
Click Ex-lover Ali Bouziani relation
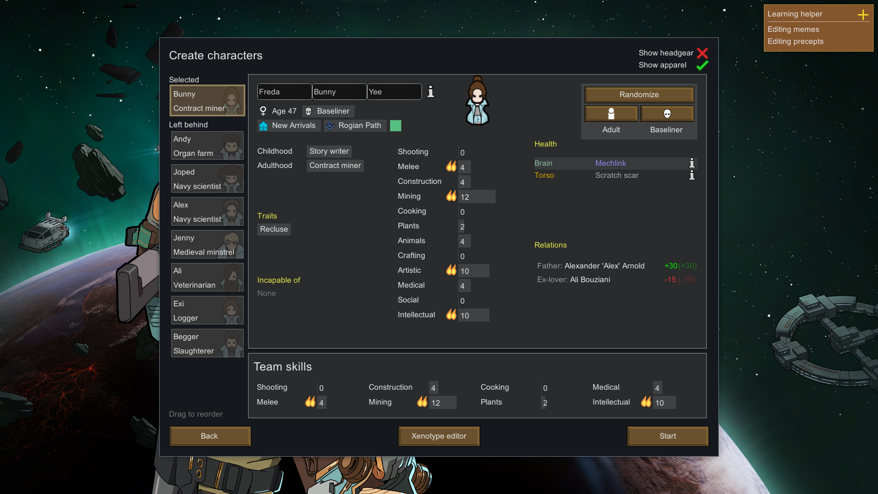click(x=616, y=280)
